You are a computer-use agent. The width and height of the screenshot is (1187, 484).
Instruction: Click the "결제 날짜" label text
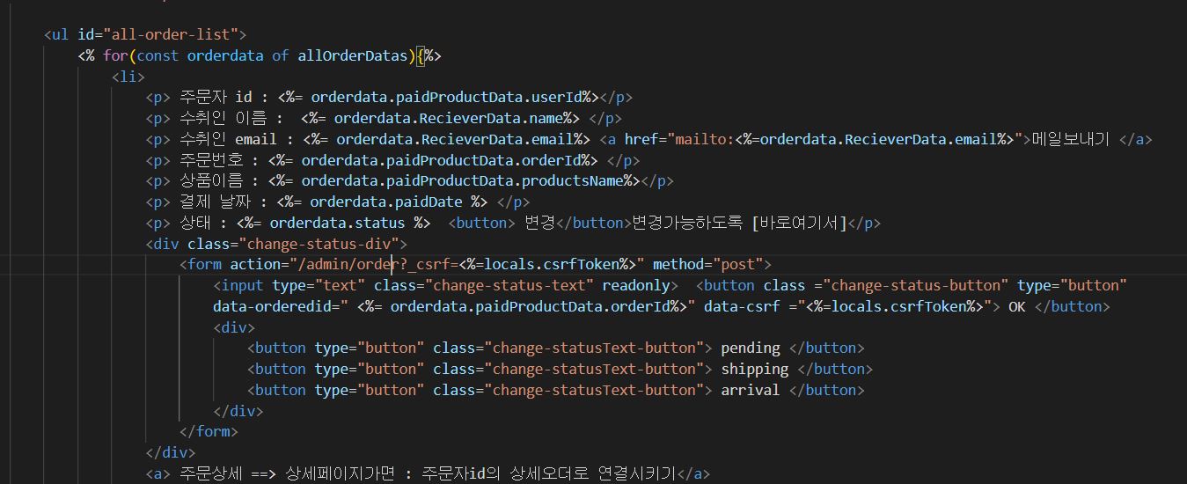tap(216, 202)
